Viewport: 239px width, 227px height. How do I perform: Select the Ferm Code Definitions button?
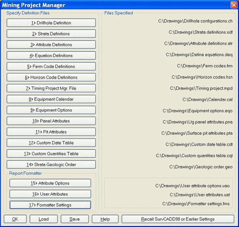(51, 67)
